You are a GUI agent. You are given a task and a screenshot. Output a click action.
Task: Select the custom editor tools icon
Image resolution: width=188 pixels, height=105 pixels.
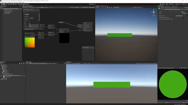[x=16, y=4]
